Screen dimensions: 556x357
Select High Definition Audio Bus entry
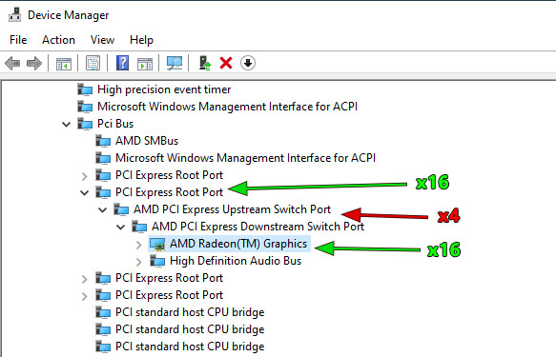pos(236,261)
